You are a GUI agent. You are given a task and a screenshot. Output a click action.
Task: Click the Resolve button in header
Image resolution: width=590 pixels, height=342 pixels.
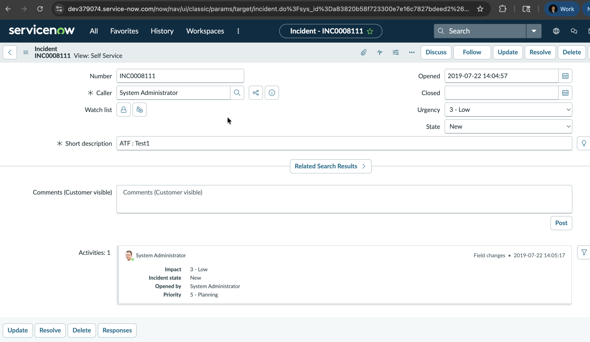(540, 52)
